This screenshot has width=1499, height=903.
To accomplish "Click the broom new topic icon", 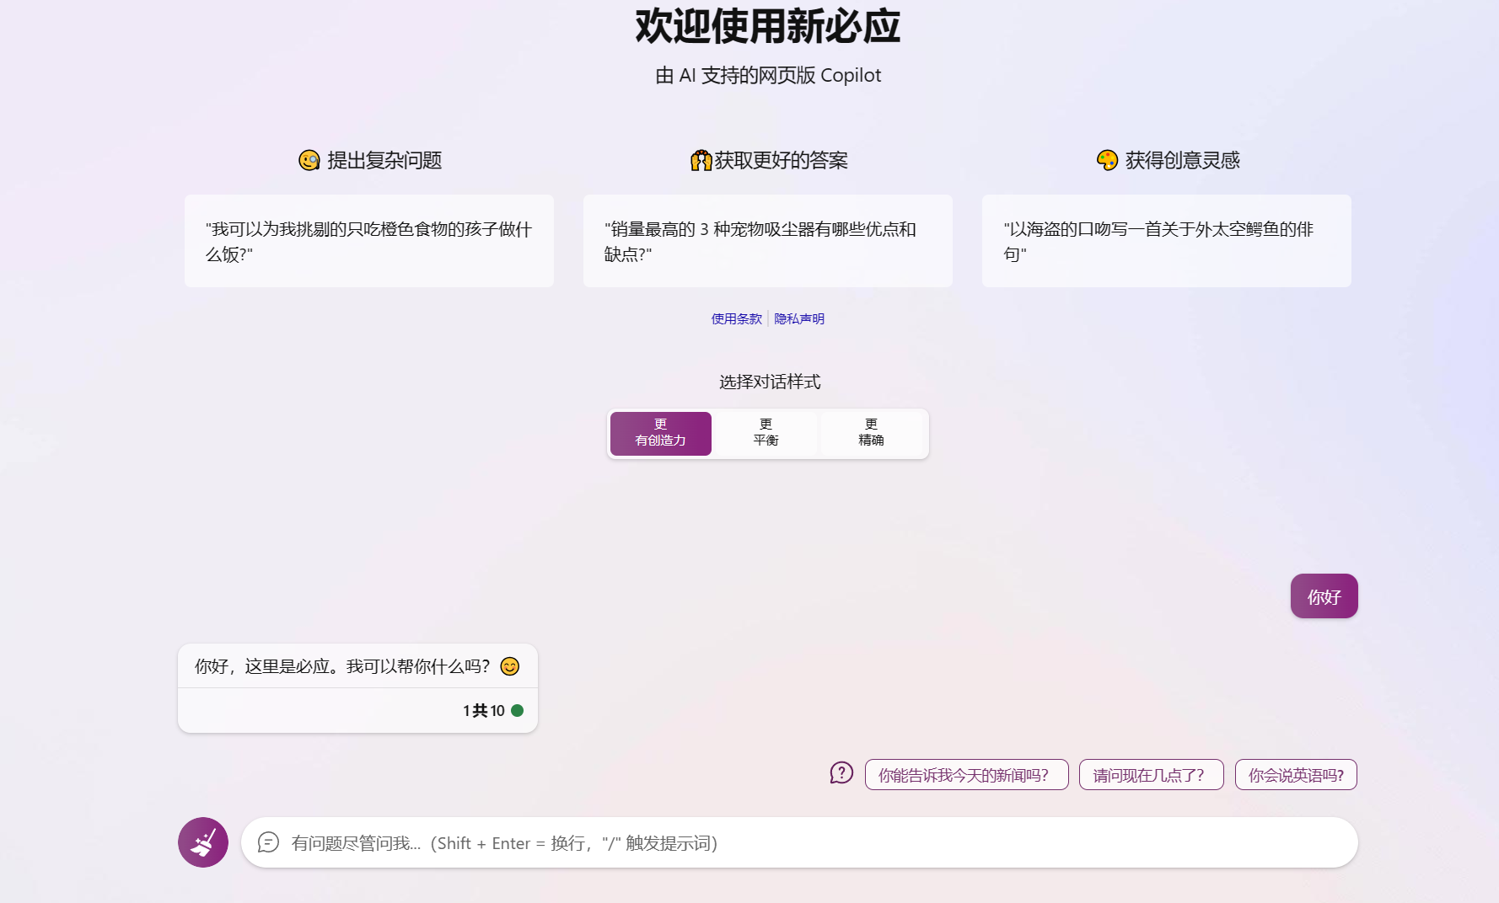I will pyautogui.click(x=203, y=842).
